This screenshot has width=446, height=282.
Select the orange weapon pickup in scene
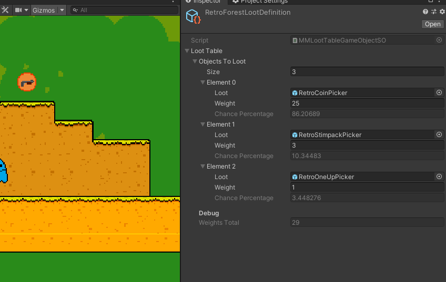point(27,81)
